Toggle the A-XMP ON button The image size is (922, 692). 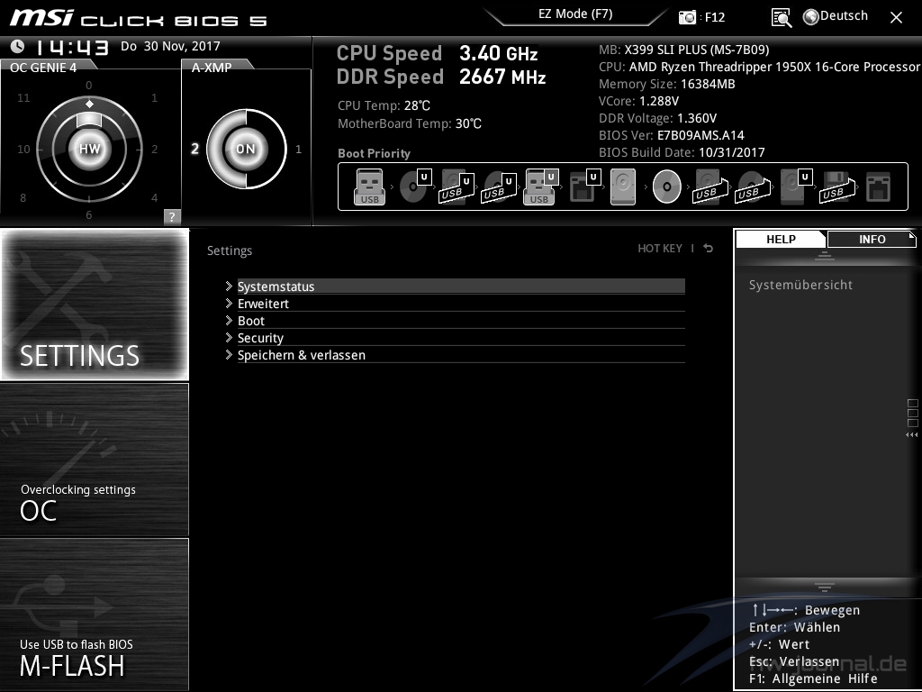[246, 149]
